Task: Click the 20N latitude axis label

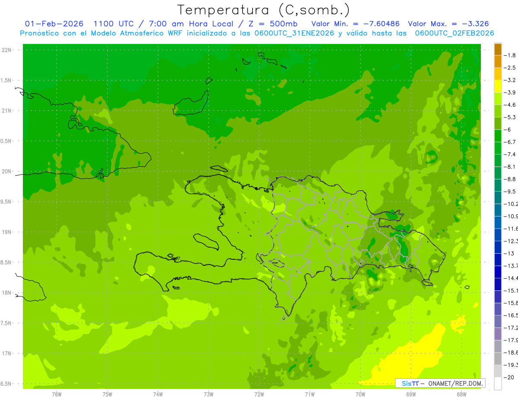Action: 7,171
